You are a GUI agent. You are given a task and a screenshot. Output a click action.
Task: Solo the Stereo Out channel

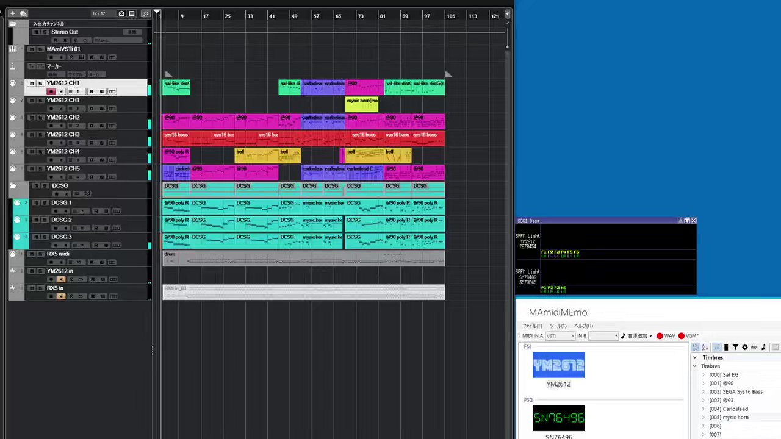45,32
